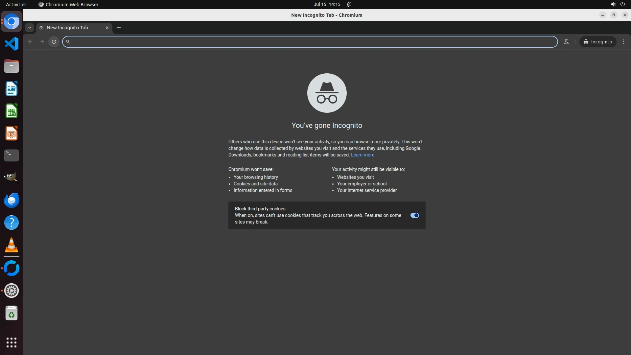Viewport: 631px width, 355px height.
Task: Click the new tab plus button
Action: click(x=119, y=28)
